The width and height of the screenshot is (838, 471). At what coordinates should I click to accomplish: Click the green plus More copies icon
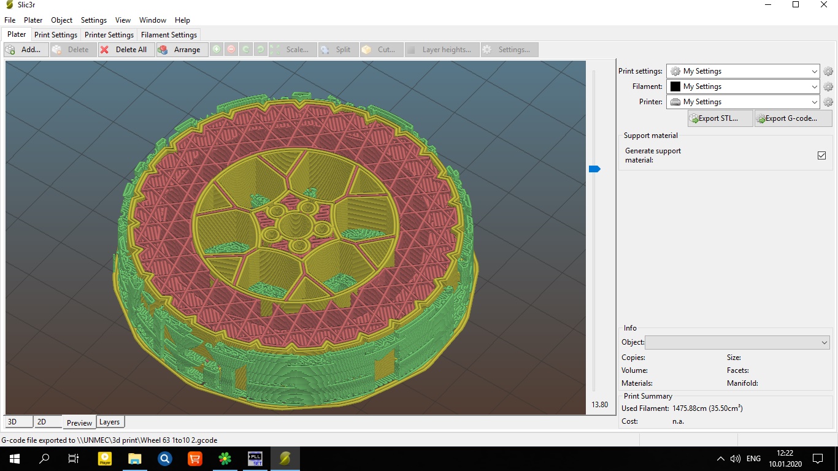click(x=217, y=50)
